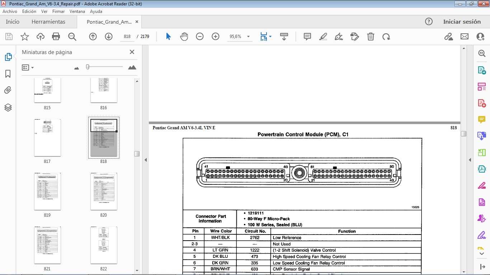Screen dimensions: 490x275
Task: Click the Save file icon
Action: (x=9, y=37)
